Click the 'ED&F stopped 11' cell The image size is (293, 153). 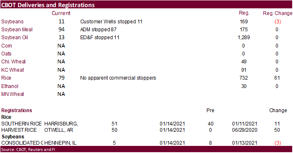click(99, 38)
